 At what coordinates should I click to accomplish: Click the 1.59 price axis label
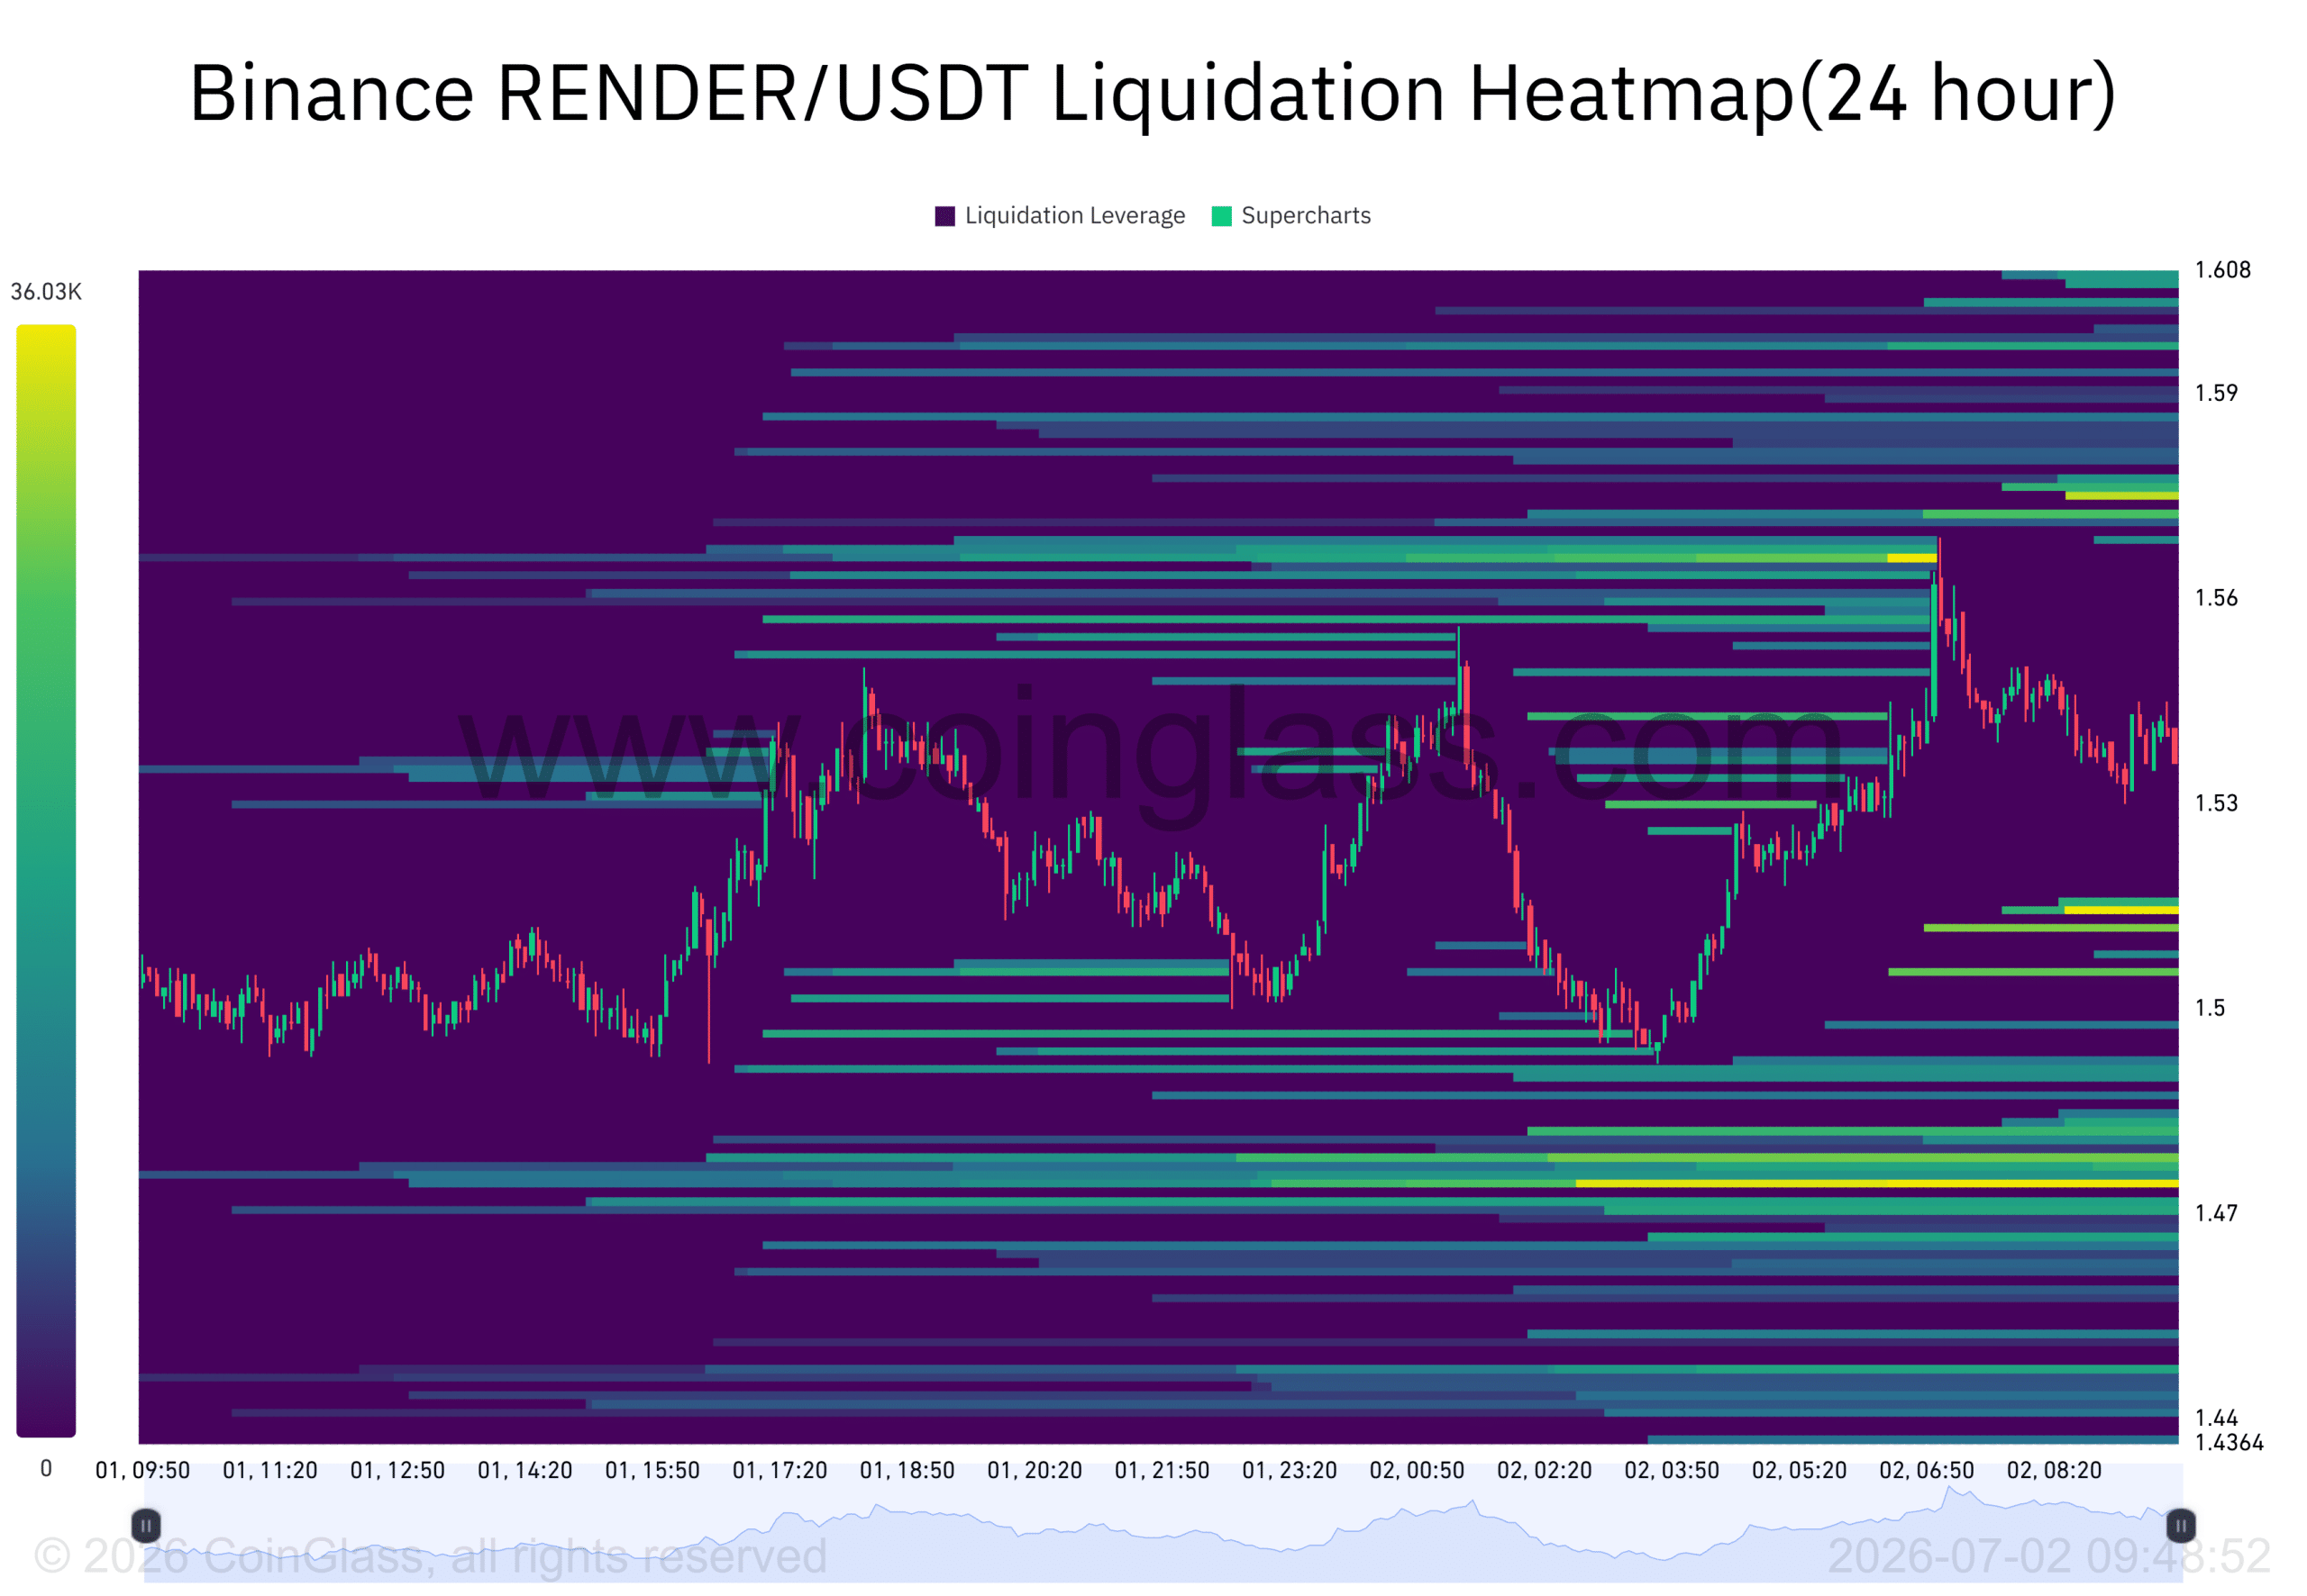pyautogui.click(x=2216, y=393)
